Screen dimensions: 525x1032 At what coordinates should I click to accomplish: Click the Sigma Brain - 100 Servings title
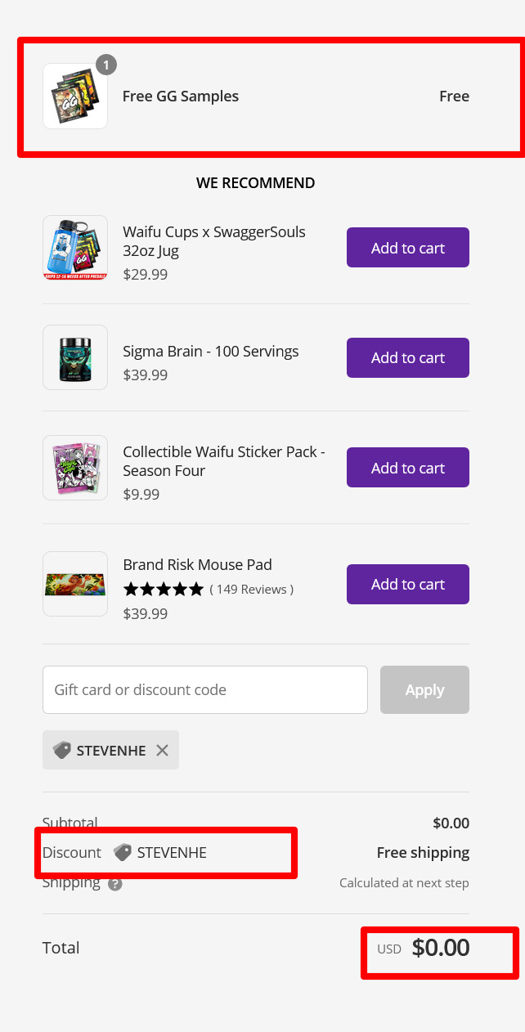coord(211,352)
